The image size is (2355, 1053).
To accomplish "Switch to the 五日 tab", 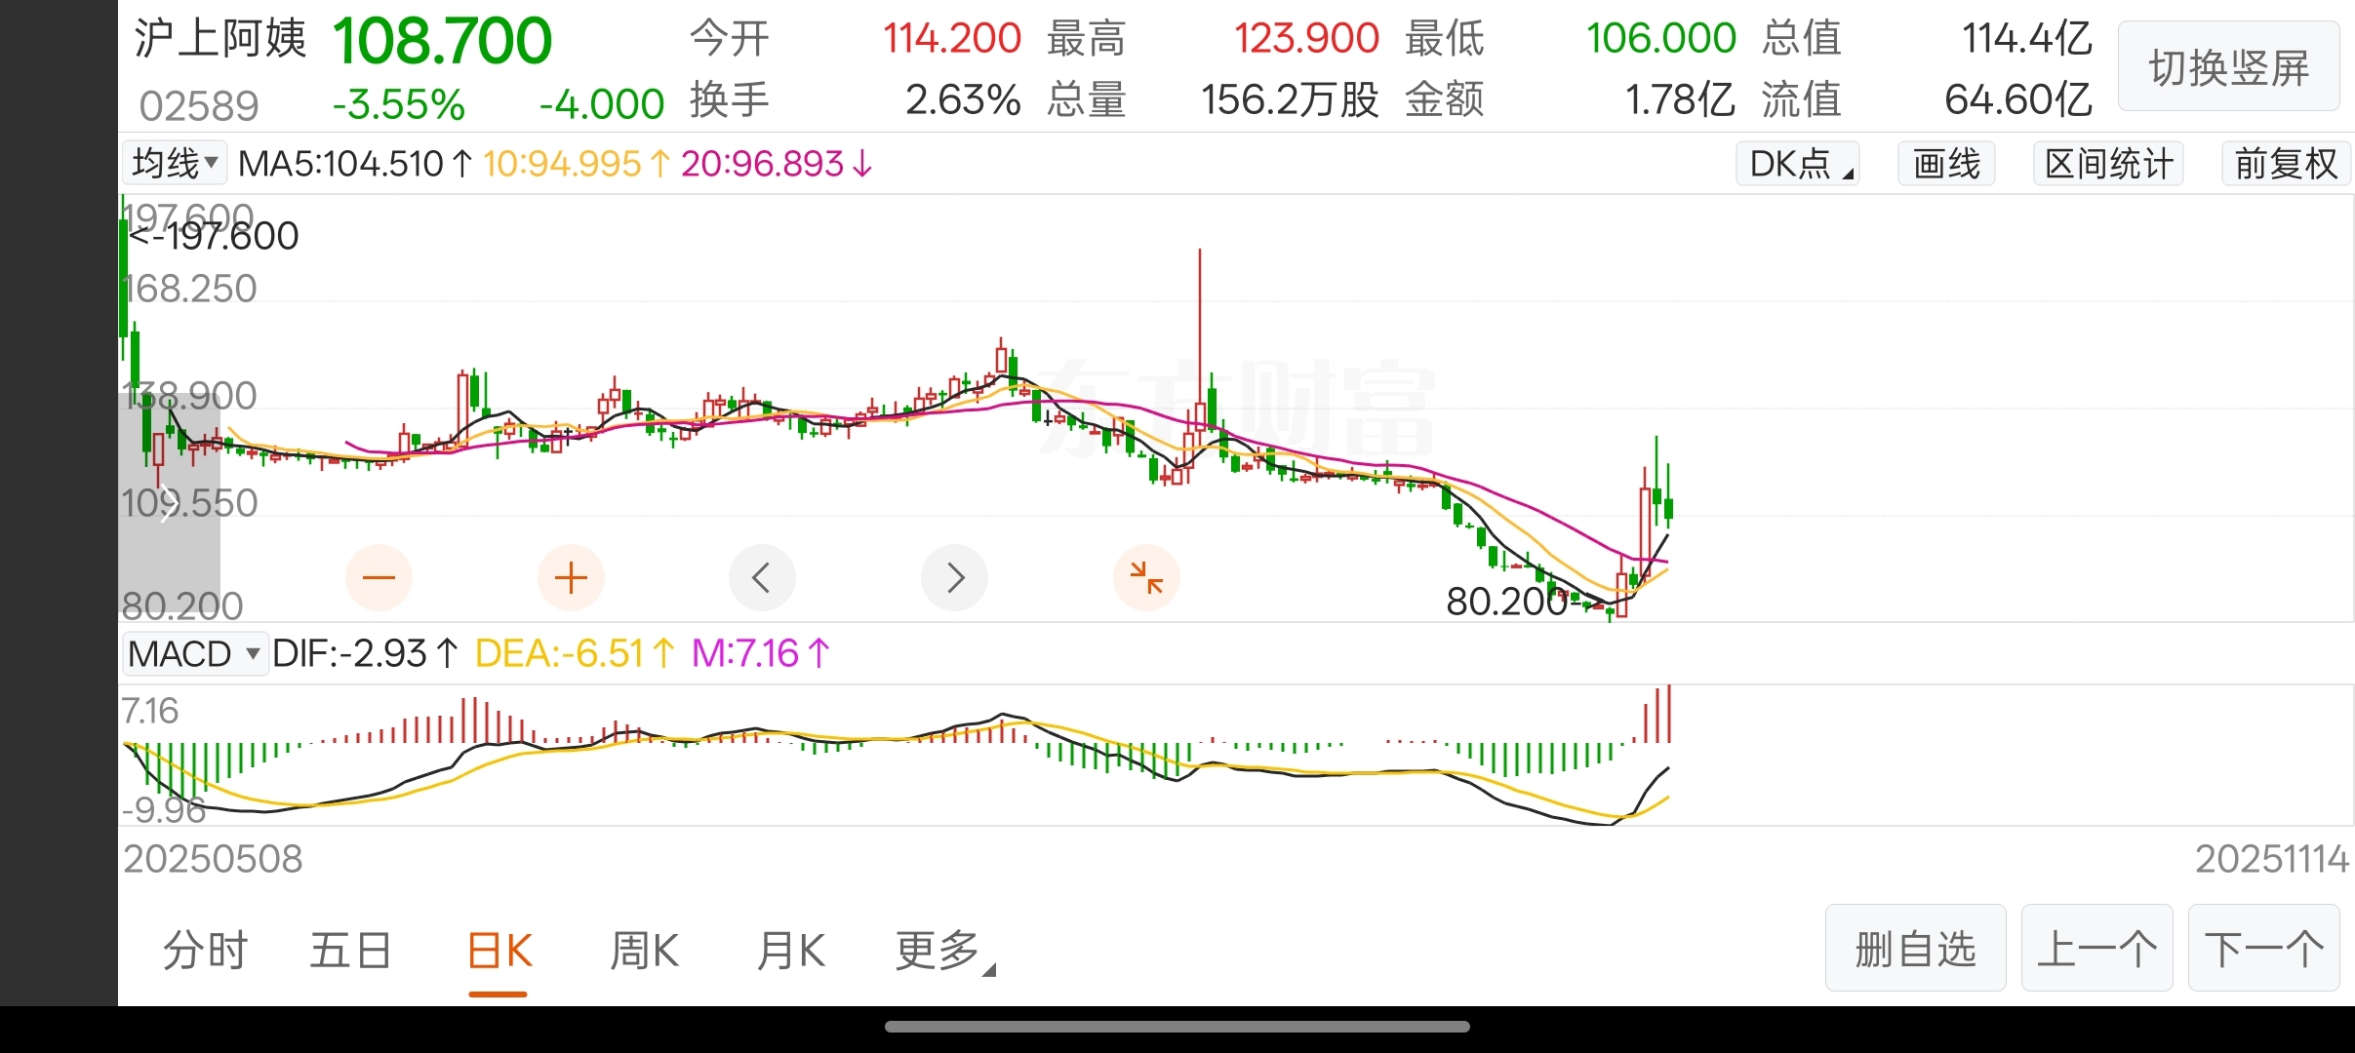I will [x=350, y=951].
